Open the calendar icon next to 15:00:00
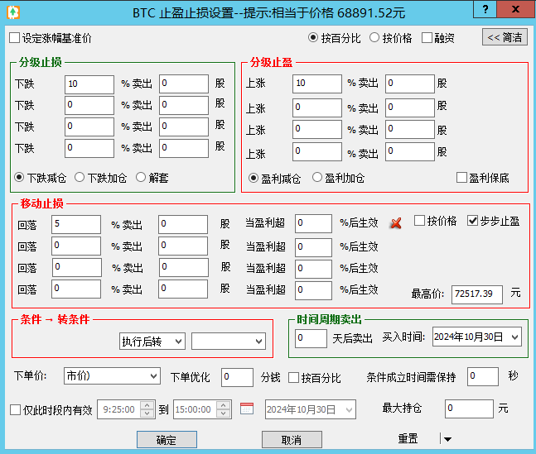This screenshot has width=536, height=454. (247, 409)
